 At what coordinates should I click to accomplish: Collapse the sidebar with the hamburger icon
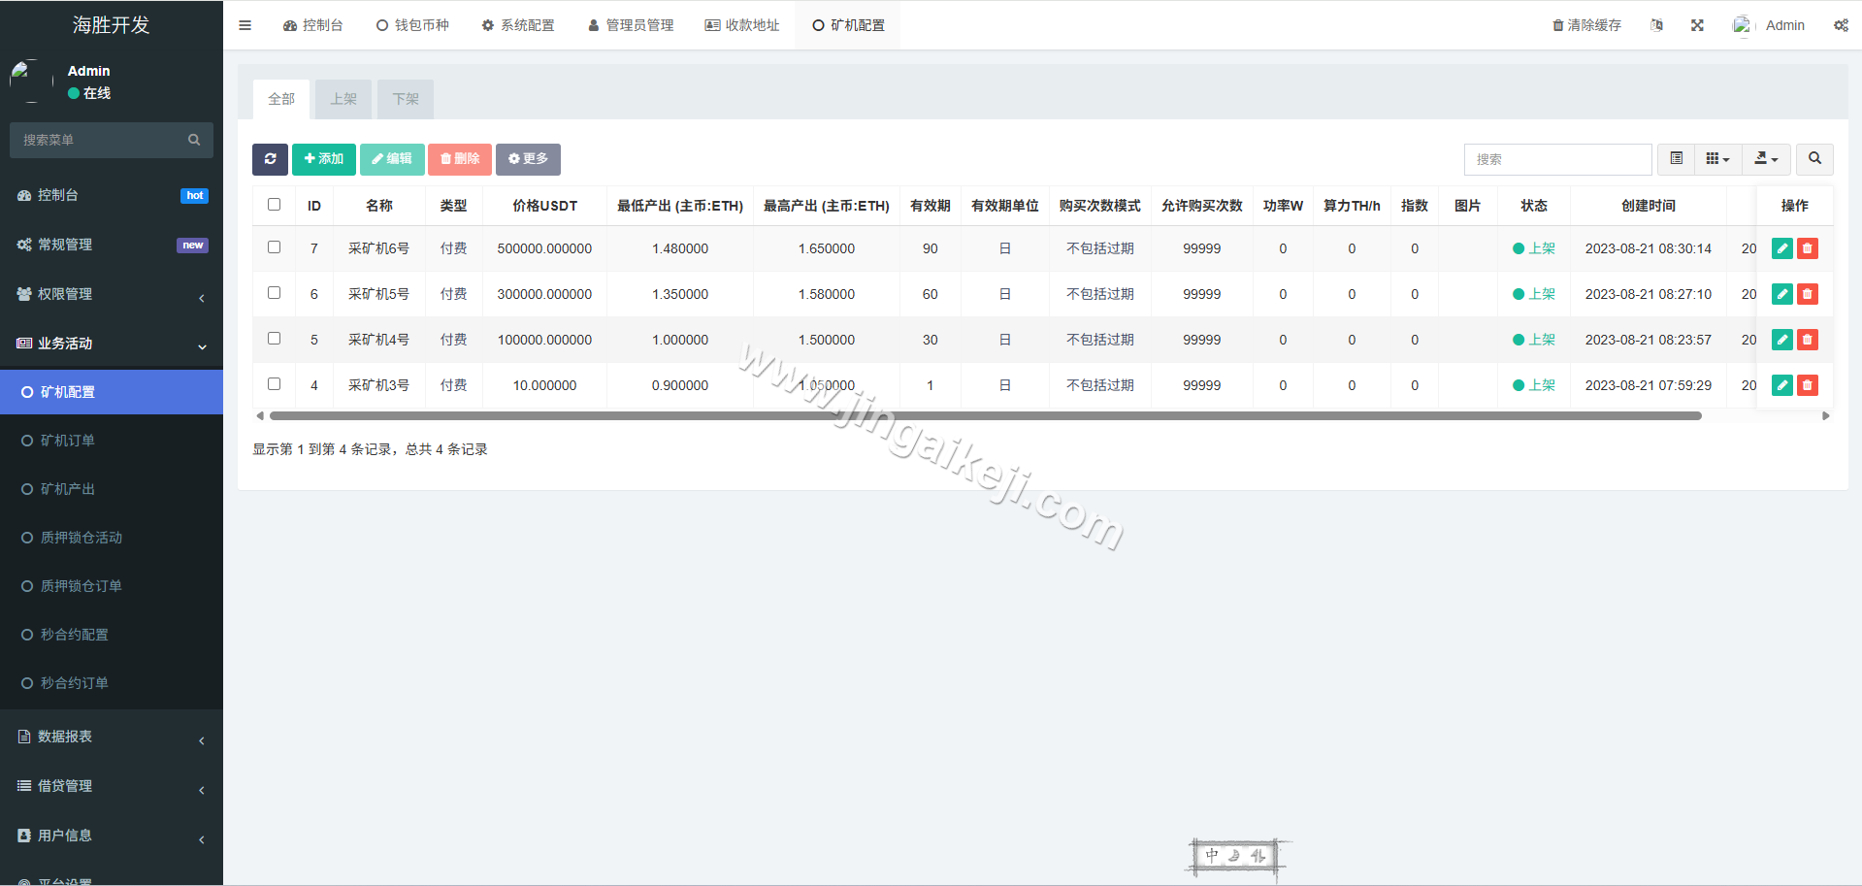245,25
